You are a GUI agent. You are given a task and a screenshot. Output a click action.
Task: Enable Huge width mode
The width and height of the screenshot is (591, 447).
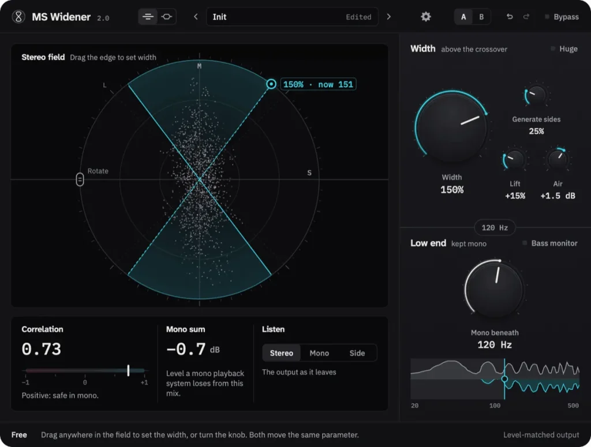tap(564, 49)
